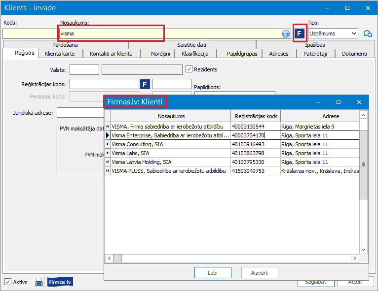Click the horizontal scrollbar right arrow
Viewport: 378px width, 293px height.
[355, 259]
